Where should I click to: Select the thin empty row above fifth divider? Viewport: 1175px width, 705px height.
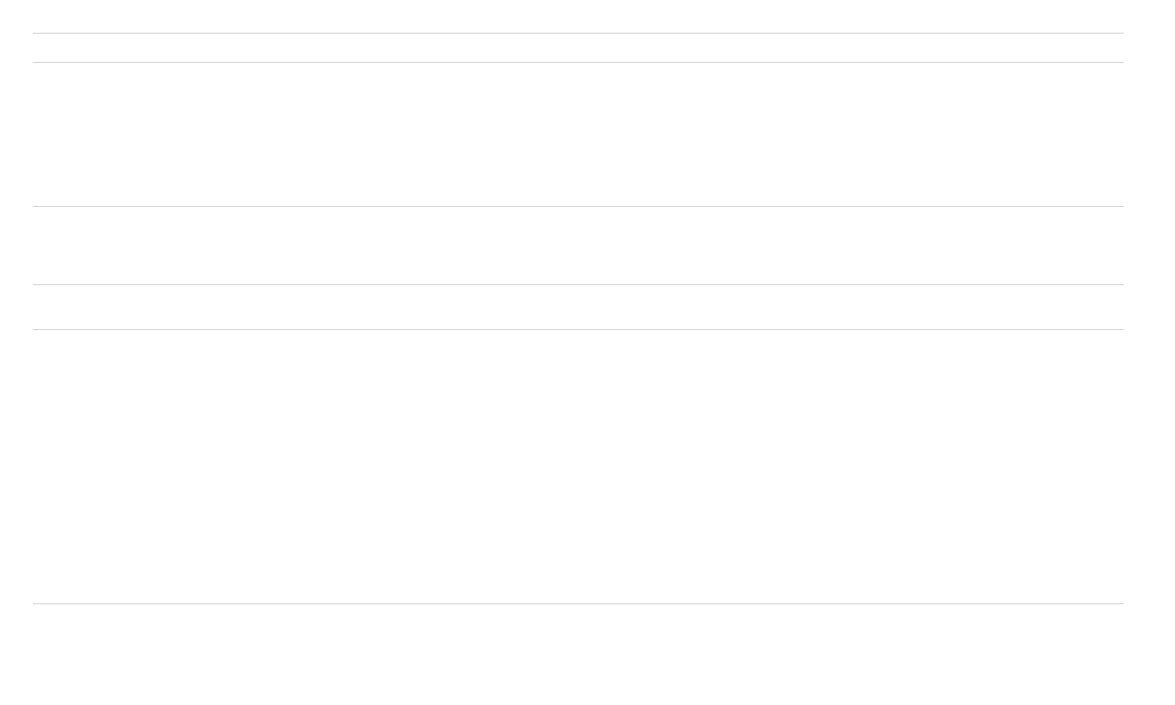[578, 307]
